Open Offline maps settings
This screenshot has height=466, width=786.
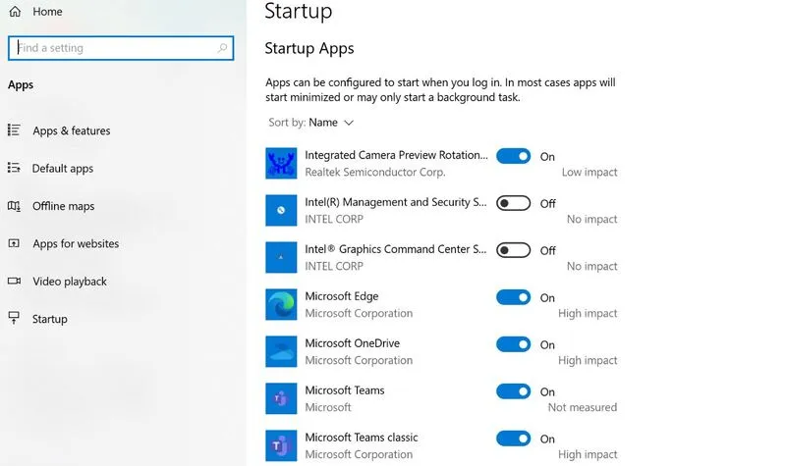tap(63, 206)
